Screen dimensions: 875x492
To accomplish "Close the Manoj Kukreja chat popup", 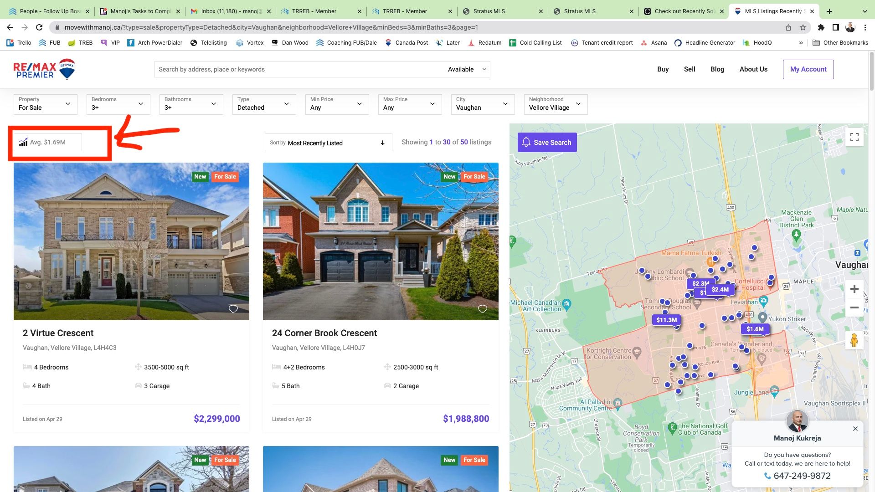I will (x=855, y=429).
